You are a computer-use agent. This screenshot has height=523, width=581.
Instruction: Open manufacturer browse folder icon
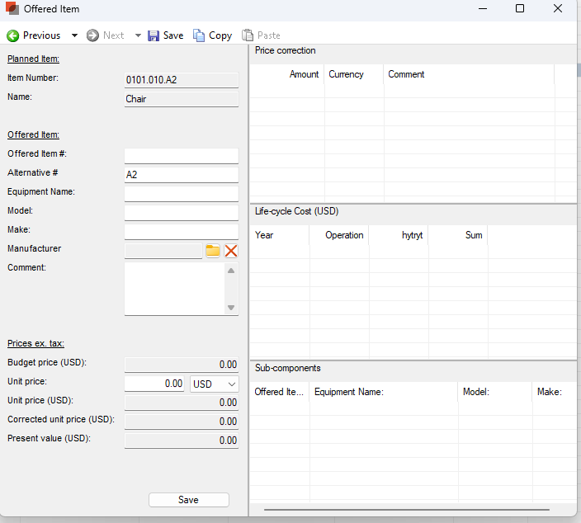(213, 251)
